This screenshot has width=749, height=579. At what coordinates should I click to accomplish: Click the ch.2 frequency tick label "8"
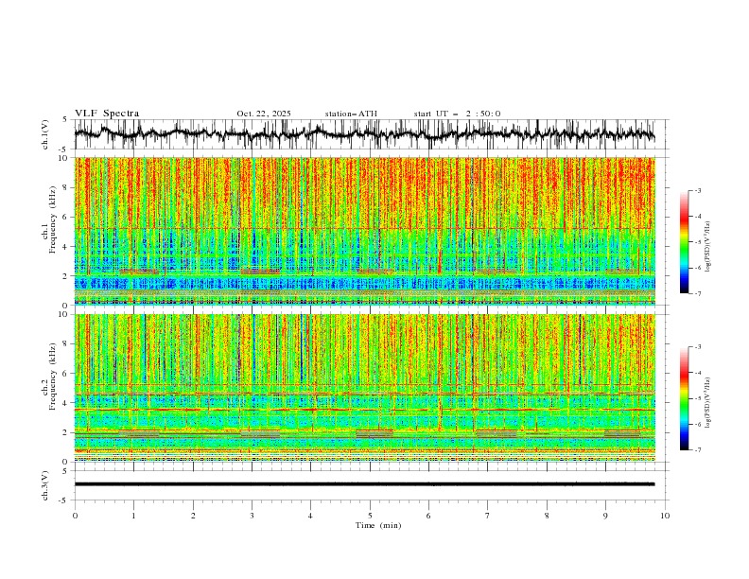pos(65,344)
